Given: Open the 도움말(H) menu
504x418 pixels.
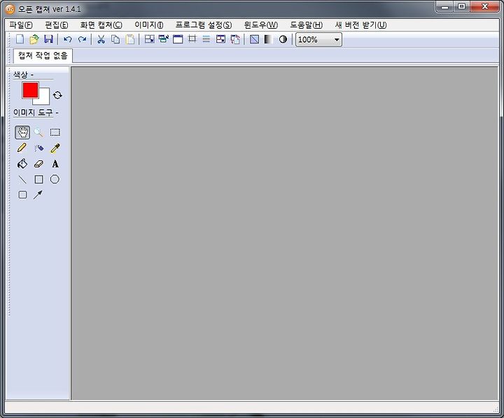Looking at the screenshot, I should point(307,25).
